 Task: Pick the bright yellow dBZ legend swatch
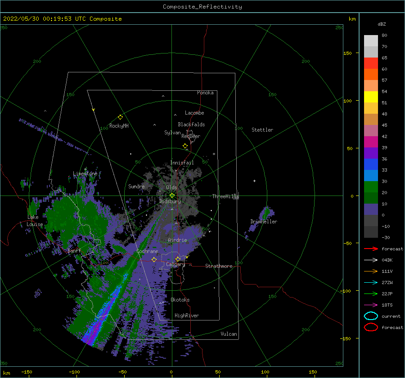click(371, 97)
